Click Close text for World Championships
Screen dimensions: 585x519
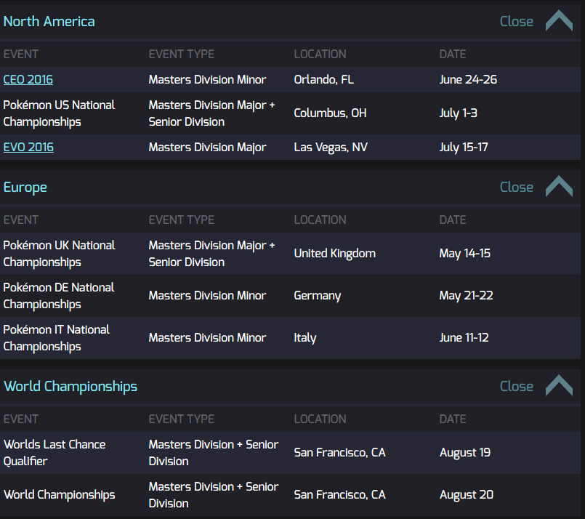[x=517, y=386]
